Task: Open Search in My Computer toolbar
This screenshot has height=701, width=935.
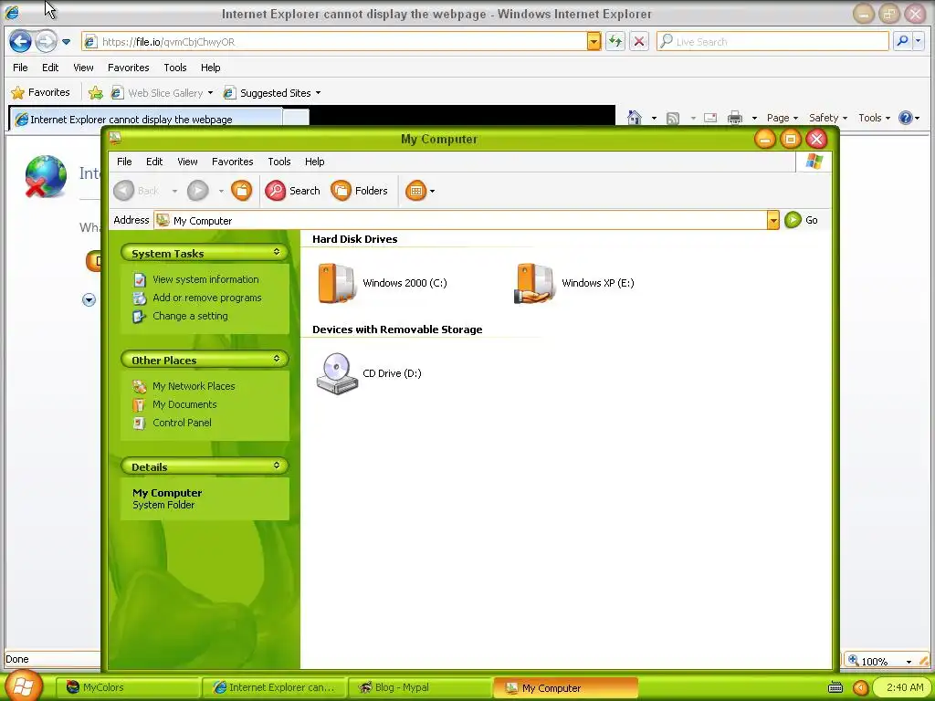Action: (293, 191)
